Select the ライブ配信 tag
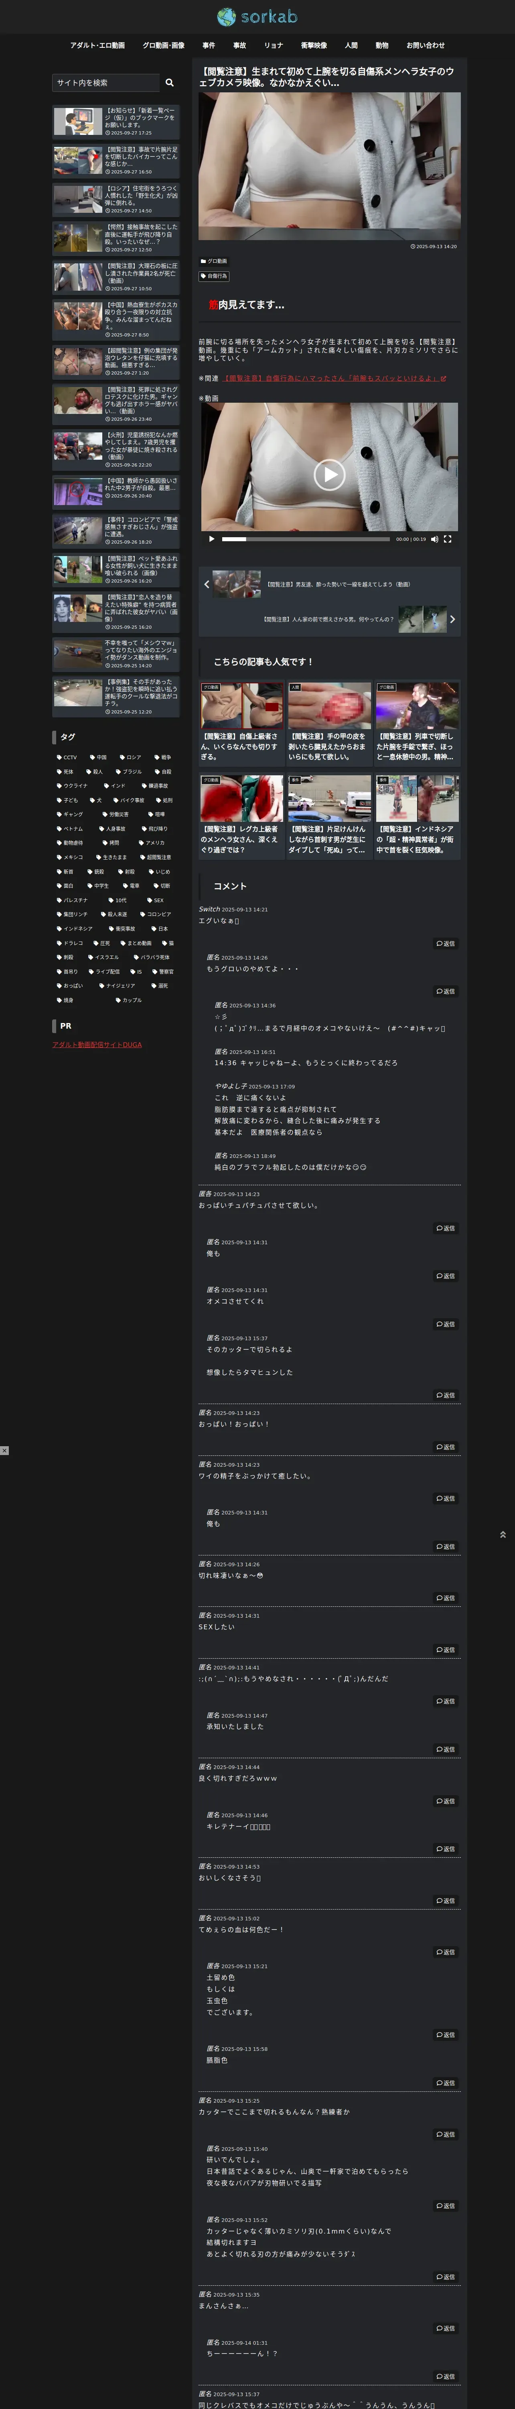The image size is (515, 2409). point(105,972)
